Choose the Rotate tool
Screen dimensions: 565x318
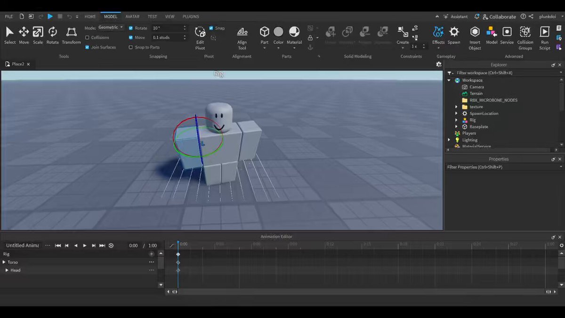(53, 35)
